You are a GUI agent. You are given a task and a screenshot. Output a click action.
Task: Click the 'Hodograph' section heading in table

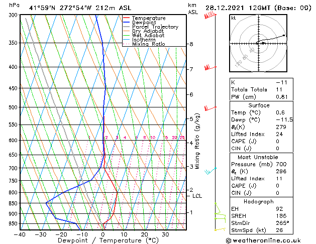(x=259, y=202)
